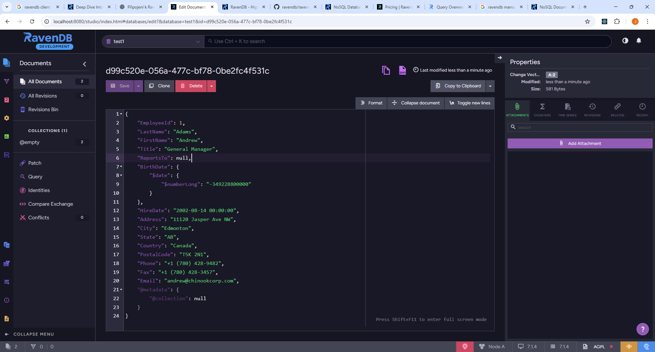Open All Revisions in sidebar
This screenshot has width=655, height=352.
(x=43, y=96)
